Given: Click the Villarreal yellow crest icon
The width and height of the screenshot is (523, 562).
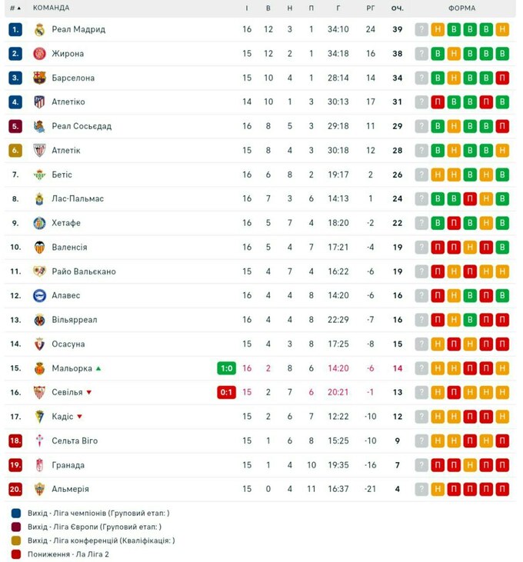Looking at the screenshot, I should click(x=40, y=320).
